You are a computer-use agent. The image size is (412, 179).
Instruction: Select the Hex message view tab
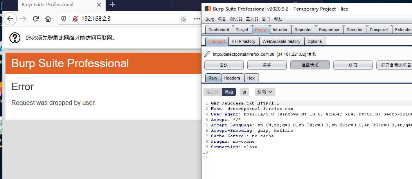pyautogui.click(x=251, y=78)
